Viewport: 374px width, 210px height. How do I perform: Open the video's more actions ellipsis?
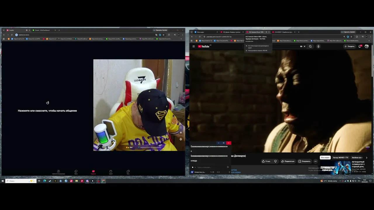pyautogui.click(x=315, y=161)
